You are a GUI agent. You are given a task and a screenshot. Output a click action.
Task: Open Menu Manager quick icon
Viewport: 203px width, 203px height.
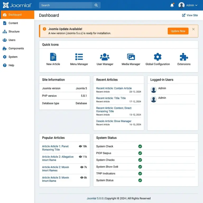[79, 59]
